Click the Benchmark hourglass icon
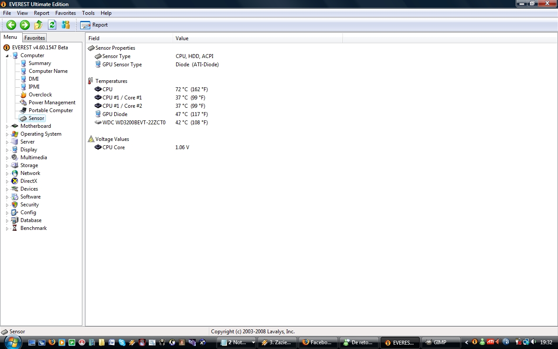 15,228
